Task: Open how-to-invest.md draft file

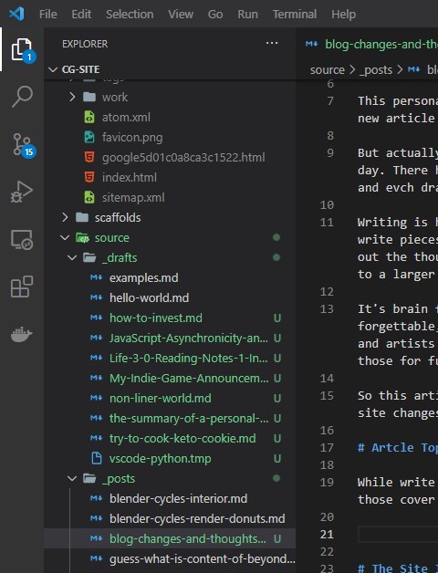Action: click(156, 318)
